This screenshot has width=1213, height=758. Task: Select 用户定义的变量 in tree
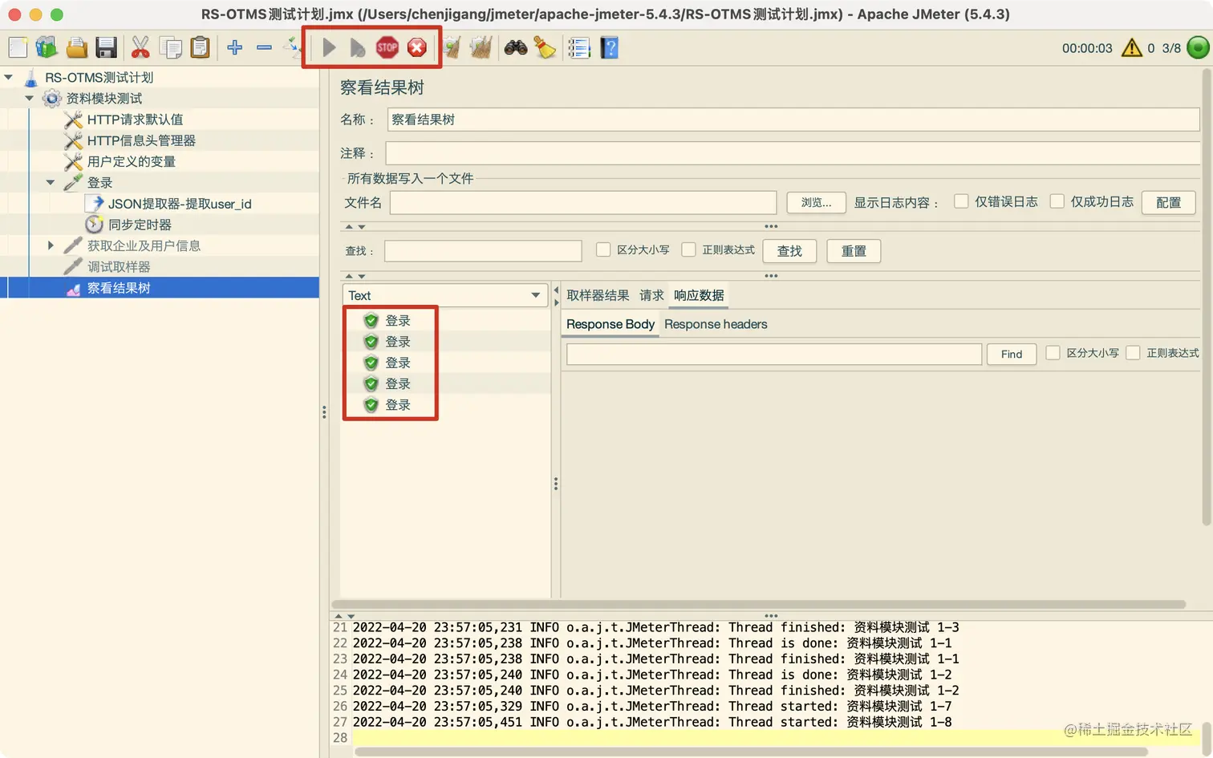click(x=131, y=161)
